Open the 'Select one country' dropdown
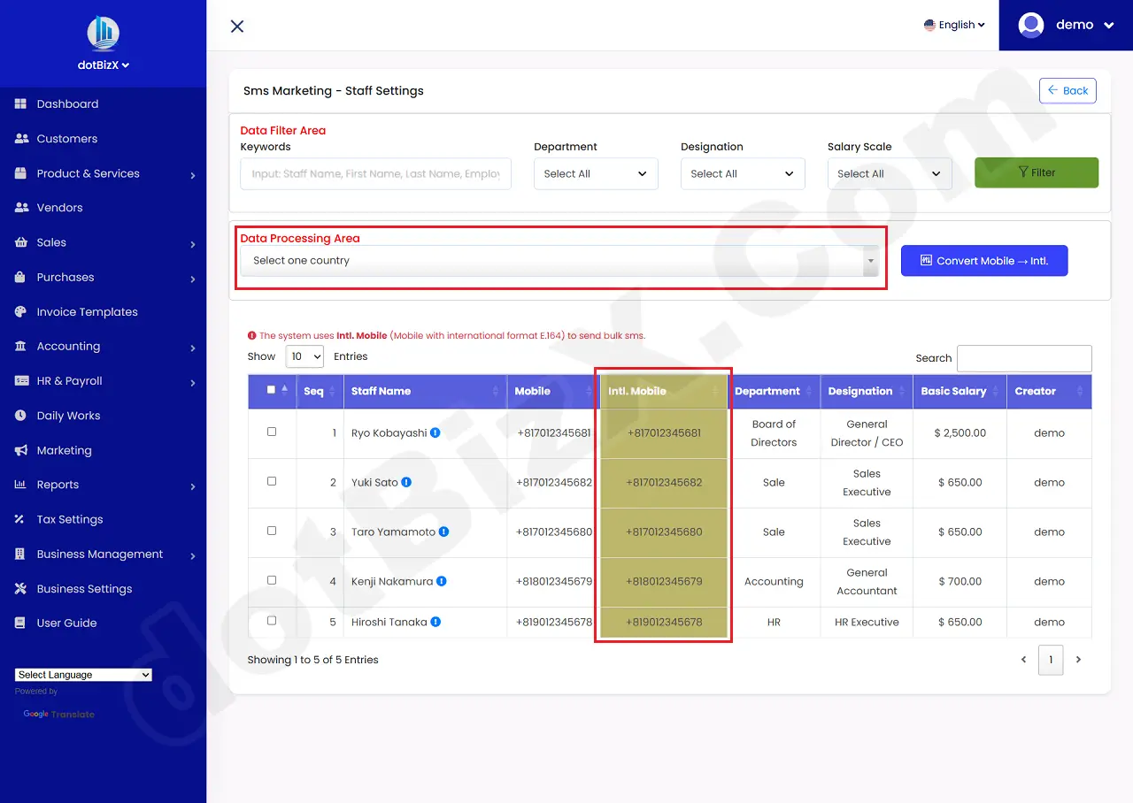 click(559, 261)
